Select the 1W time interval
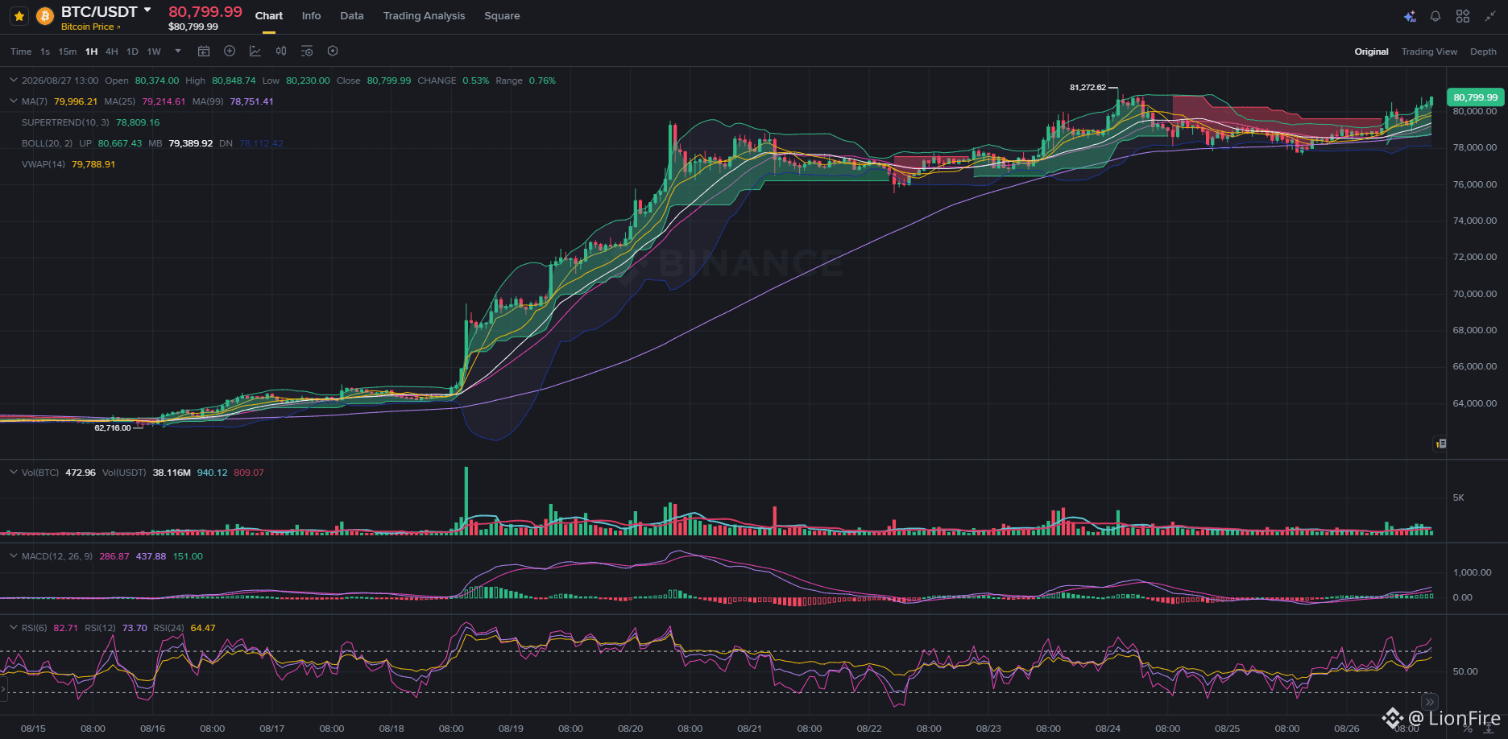The height and width of the screenshot is (739, 1508). click(x=154, y=52)
